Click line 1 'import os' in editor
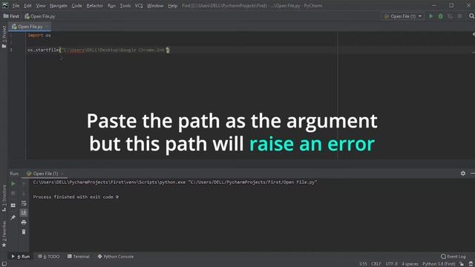This screenshot has width=475, height=267. click(x=39, y=35)
